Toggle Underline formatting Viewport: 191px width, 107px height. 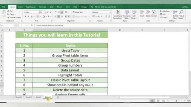pos(32,17)
